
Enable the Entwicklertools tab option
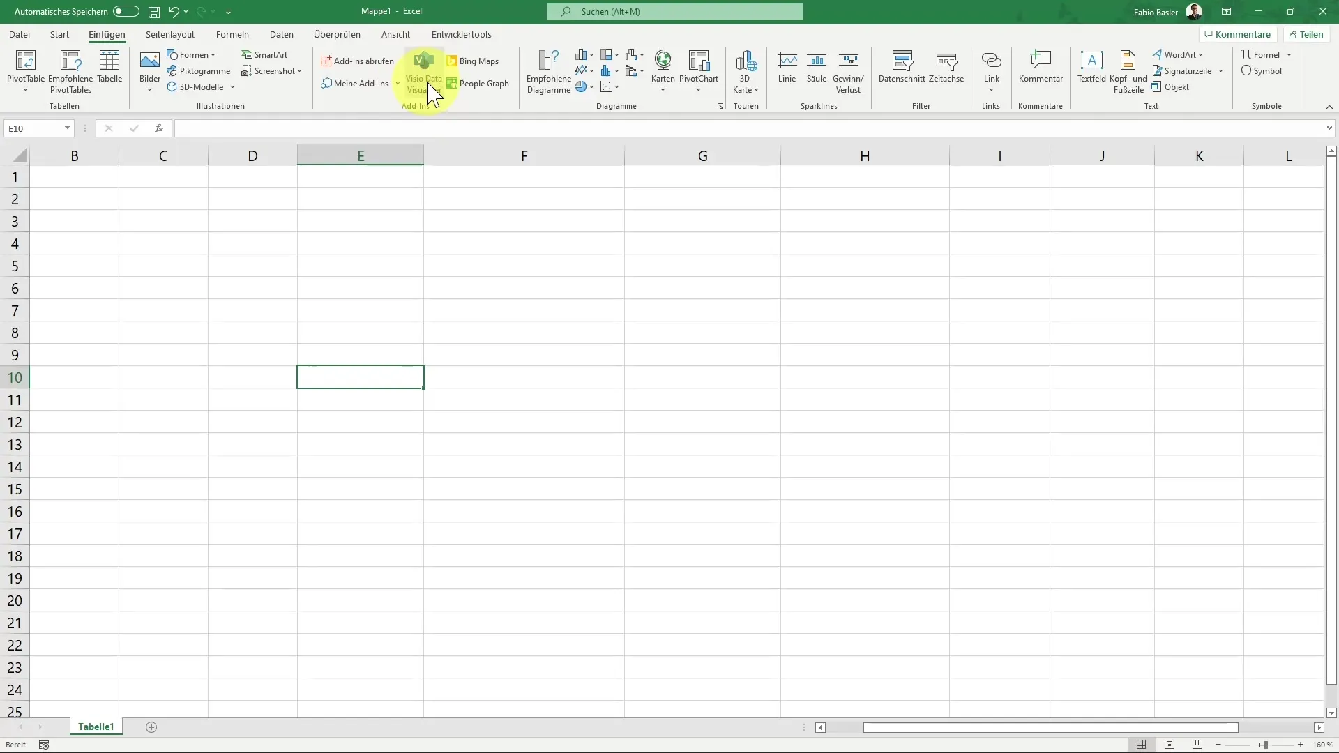coord(462,34)
